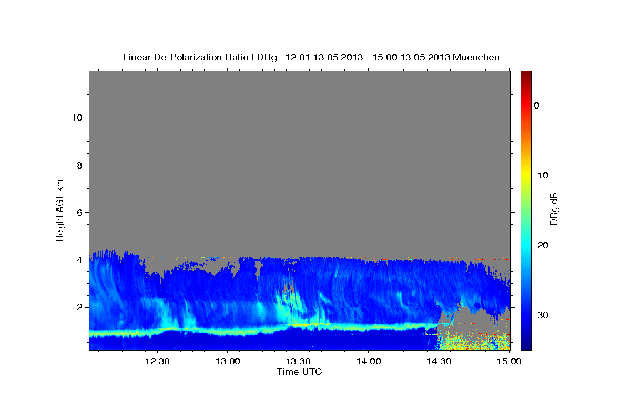Click the 13:00 time tick label
This screenshot has width=631, height=420.
[x=228, y=361]
